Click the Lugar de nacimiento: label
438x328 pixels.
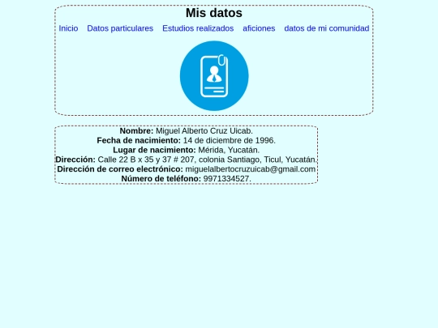tap(154, 150)
